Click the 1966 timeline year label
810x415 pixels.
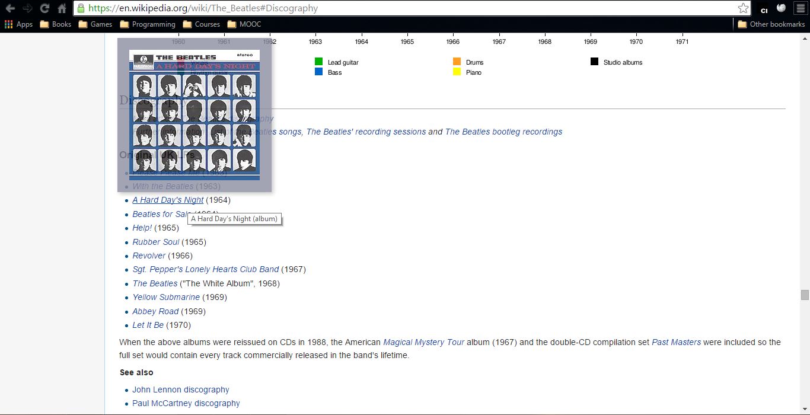pos(453,41)
